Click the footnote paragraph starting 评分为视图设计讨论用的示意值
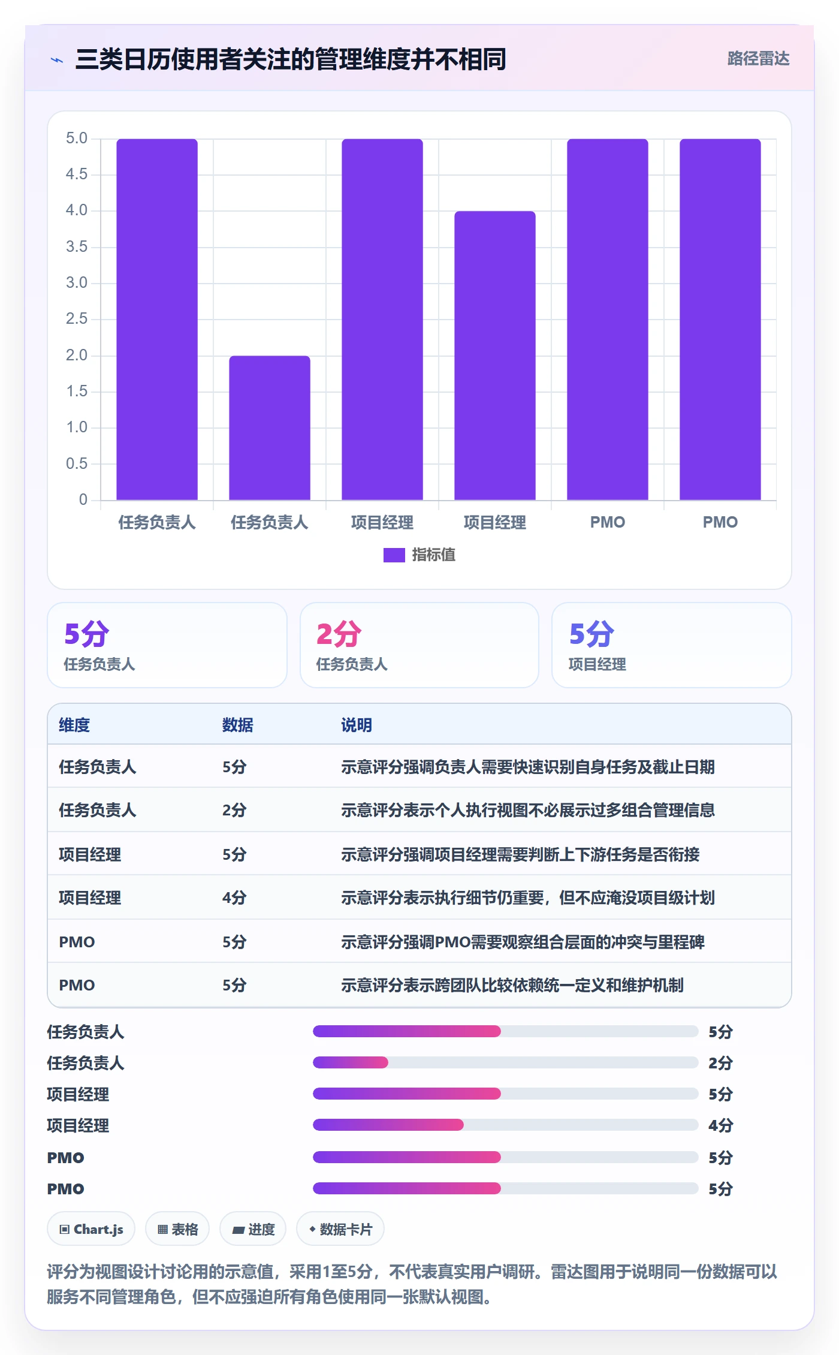 412,1284
